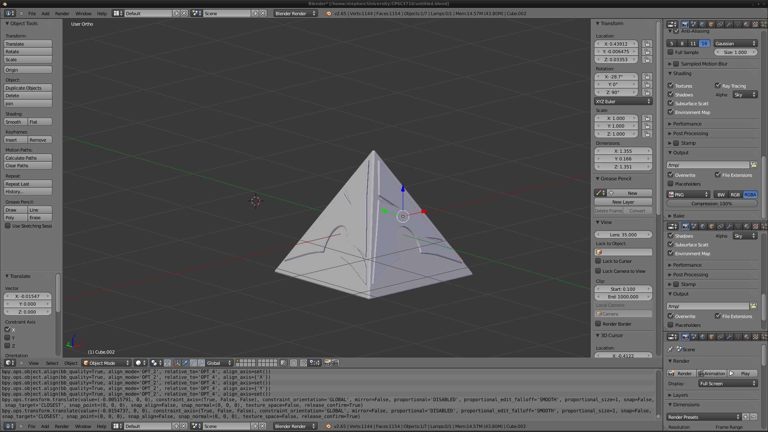Click the OpenGL render image camera icon
Viewport: 768px width, 432px height.
coord(327,363)
